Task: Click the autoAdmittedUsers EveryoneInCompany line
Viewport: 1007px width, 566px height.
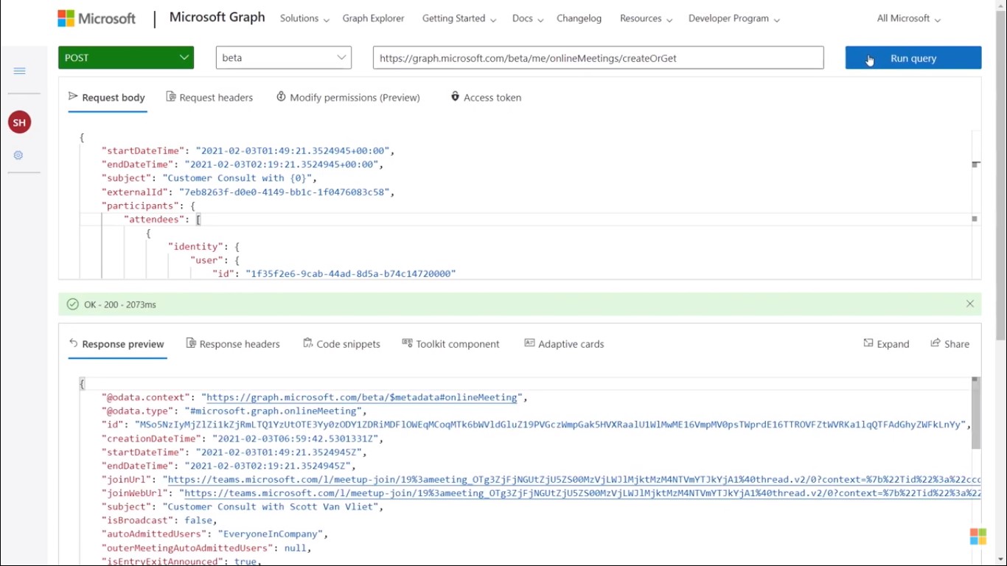Action: (x=215, y=534)
